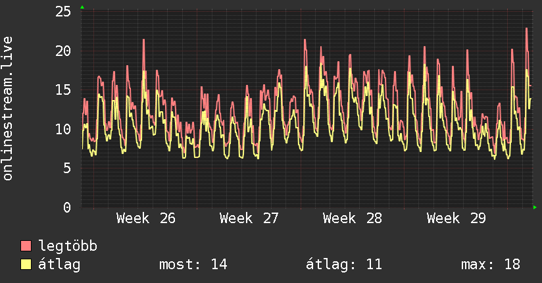Click the 25 y-axis tick label
Viewport: 542px width, 283px height.
coord(63,12)
